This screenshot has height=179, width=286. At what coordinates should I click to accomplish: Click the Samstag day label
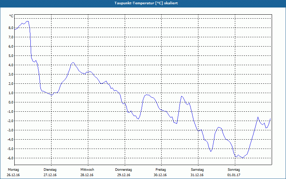197,170
